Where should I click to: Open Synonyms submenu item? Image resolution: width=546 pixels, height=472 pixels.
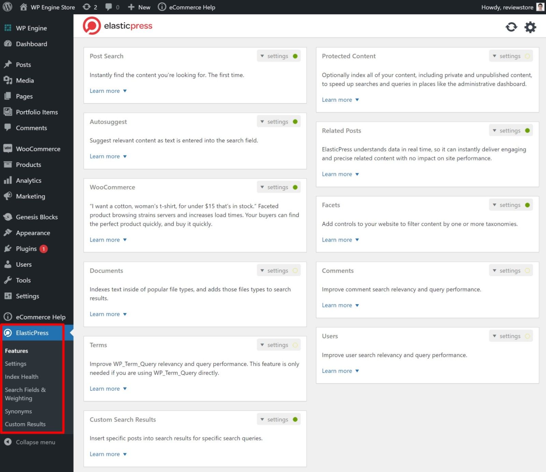tap(18, 411)
